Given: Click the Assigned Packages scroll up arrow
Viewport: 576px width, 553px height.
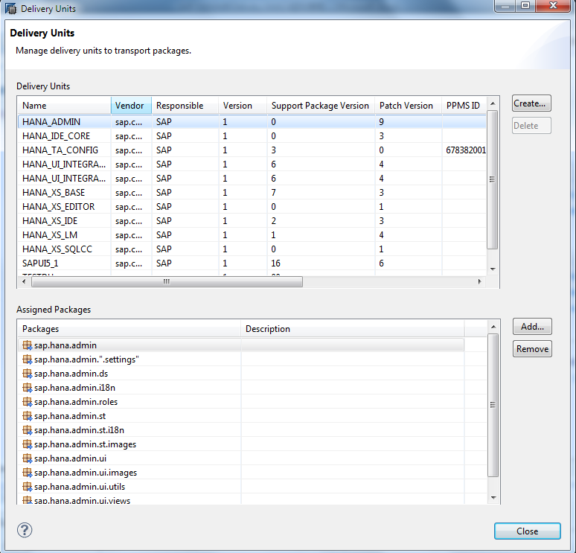Looking at the screenshot, I should coord(493,327).
